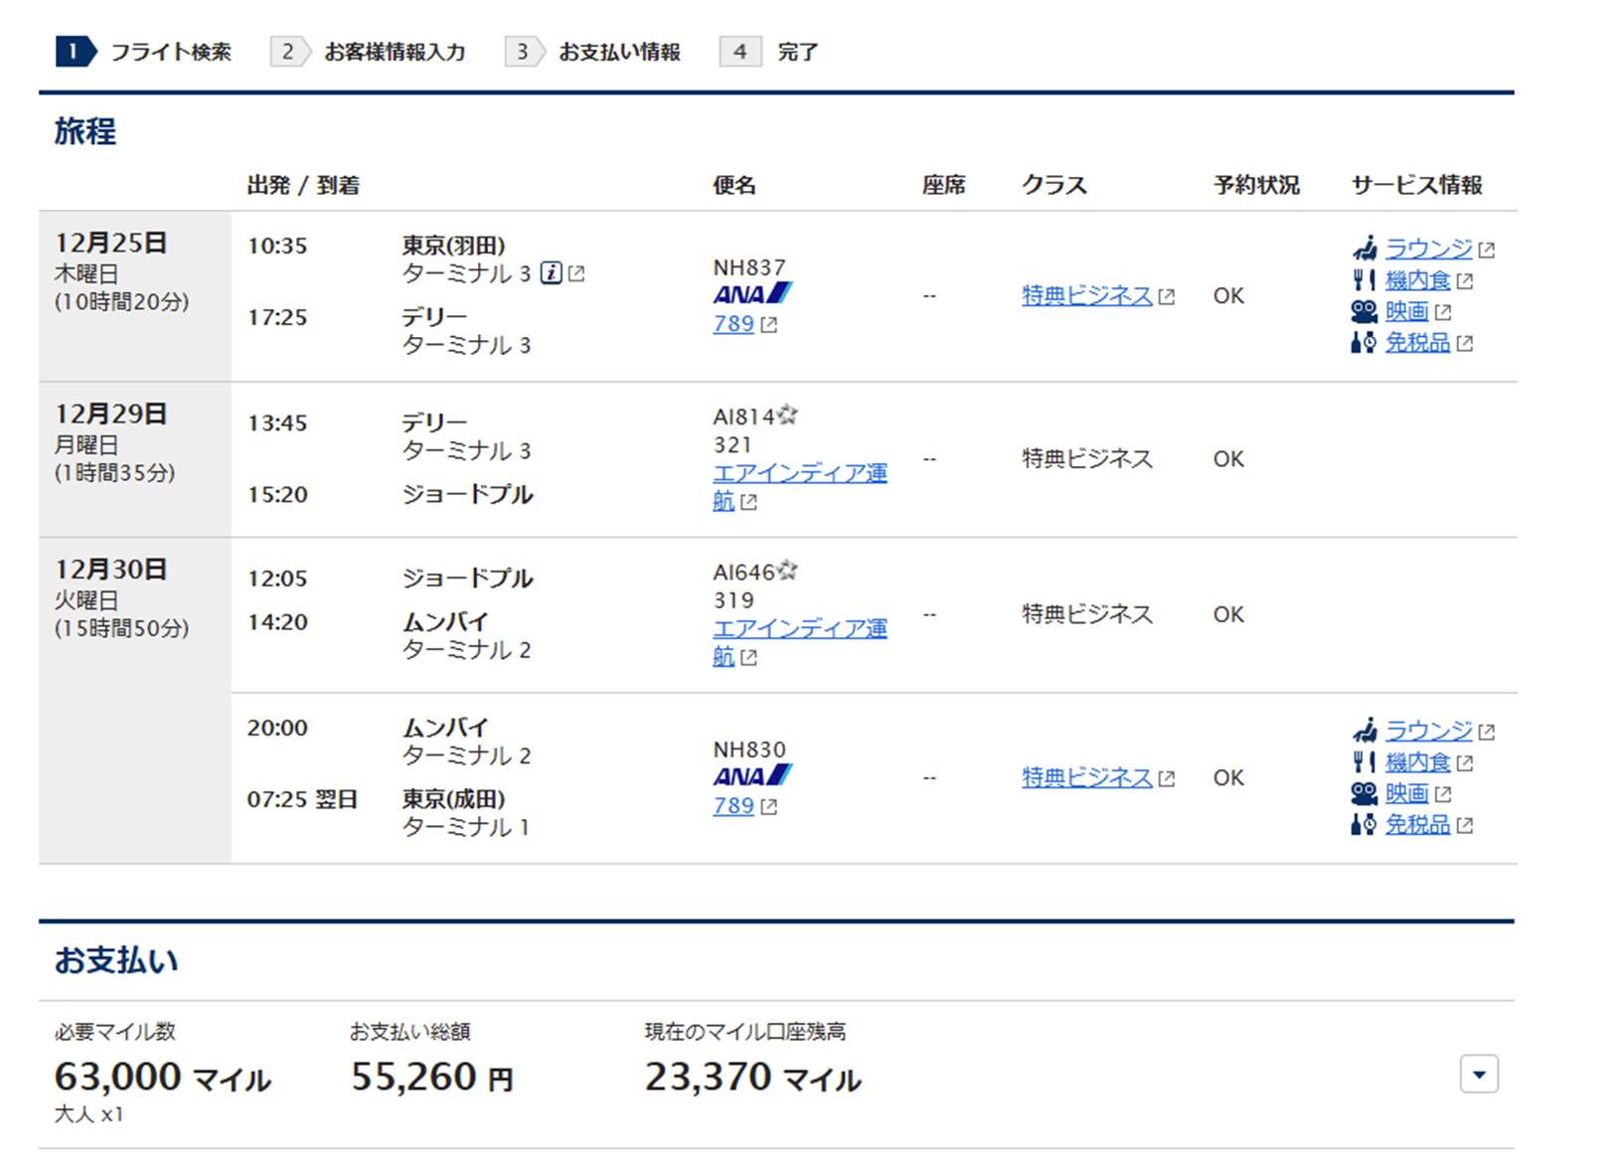
Task: Click movie camera icon for flight NH837
Action: pyautogui.click(x=1364, y=312)
